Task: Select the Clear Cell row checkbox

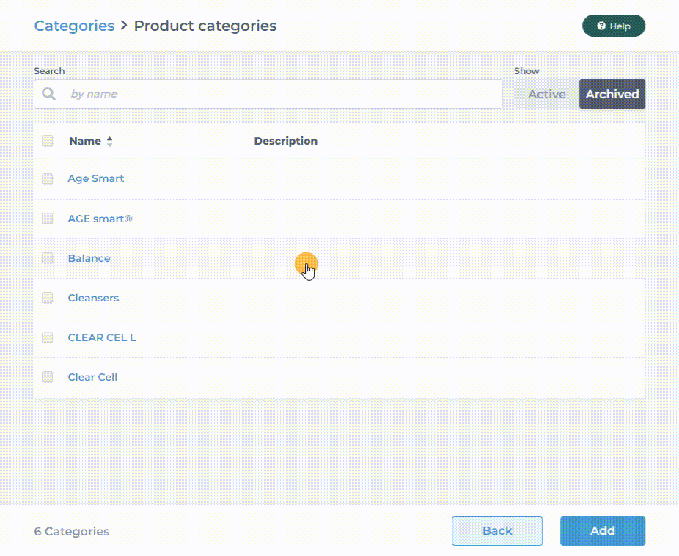Action: point(47,377)
